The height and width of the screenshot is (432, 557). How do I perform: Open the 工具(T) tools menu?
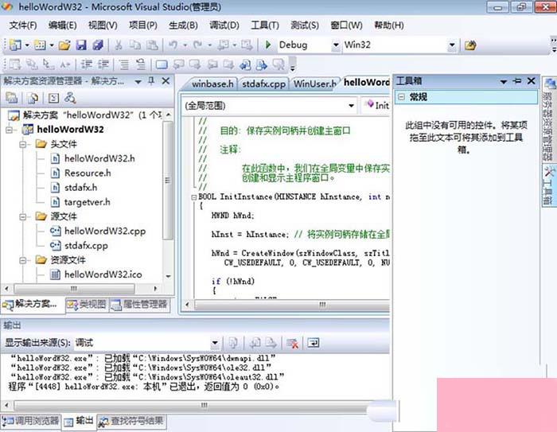[x=265, y=25]
